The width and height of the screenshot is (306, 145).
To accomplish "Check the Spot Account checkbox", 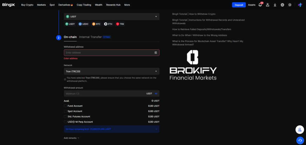I will 65,111.
